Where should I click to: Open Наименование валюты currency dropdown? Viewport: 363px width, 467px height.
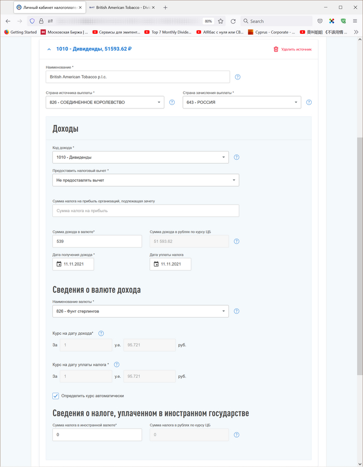140,311
